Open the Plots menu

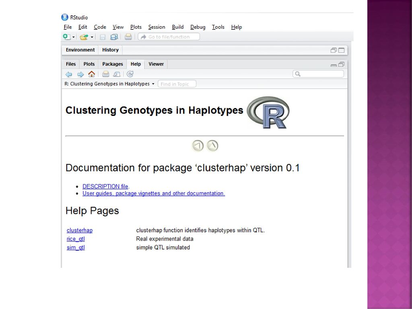pos(136,27)
